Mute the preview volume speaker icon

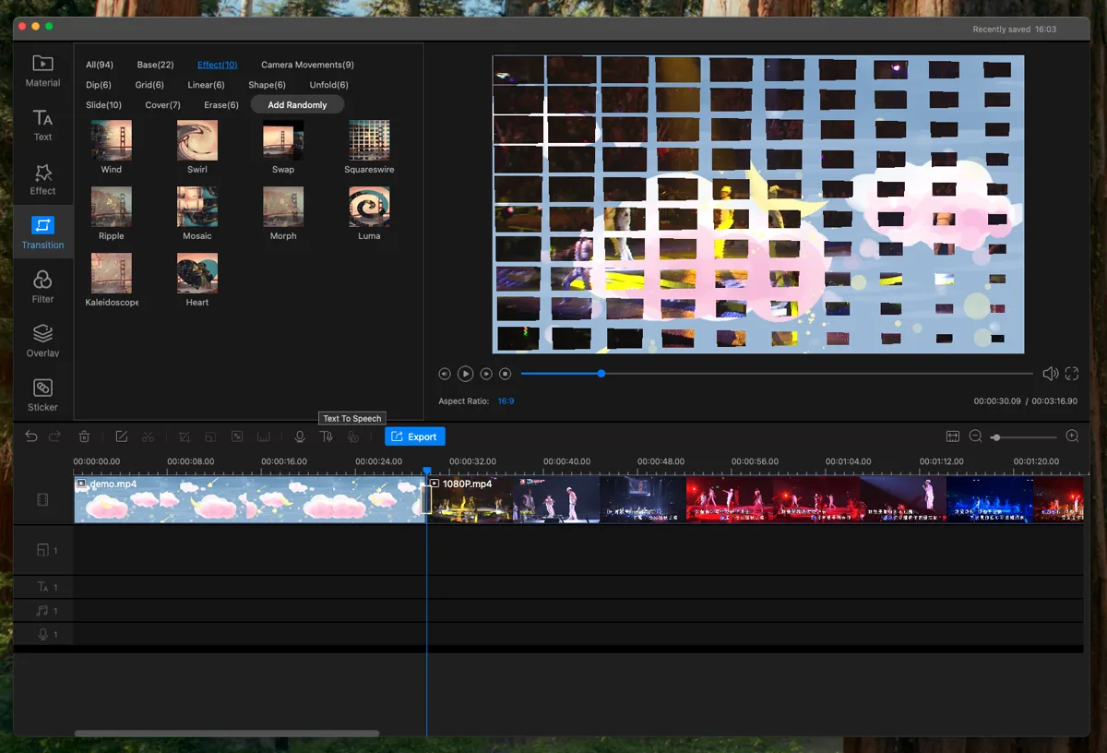(x=1050, y=374)
